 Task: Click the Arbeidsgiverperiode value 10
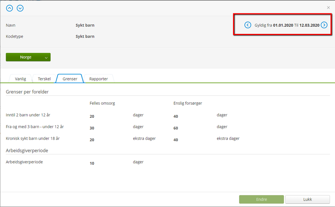92,163
